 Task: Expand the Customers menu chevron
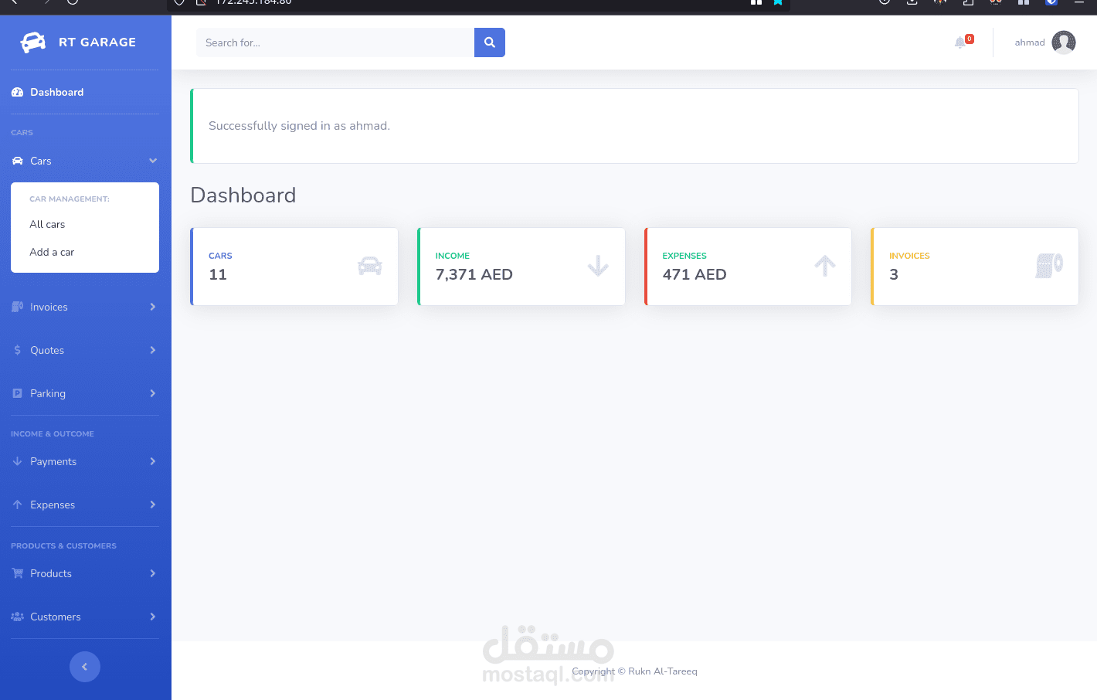[x=153, y=617]
